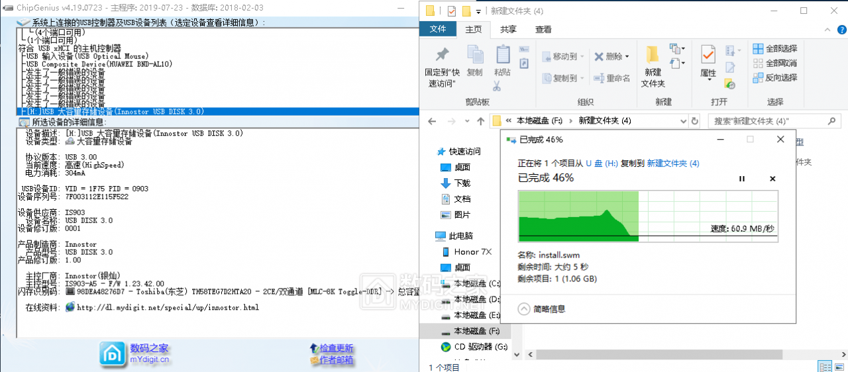Screen dimensions: 848x372
Task: Click the ChipGenius mYdigit.cn home logo icon
Action: coord(113,354)
